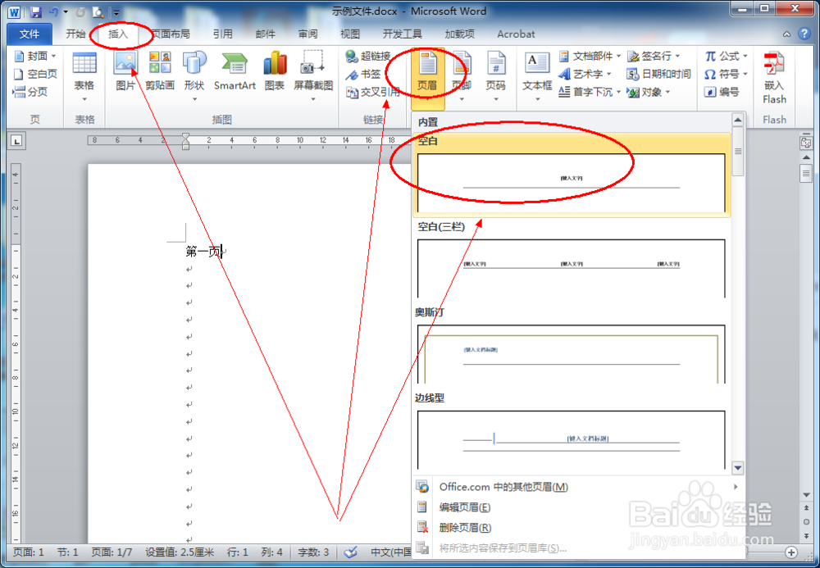
Task: Click the Undo icon in quick access toolbar
Action: [x=53, y=11]
